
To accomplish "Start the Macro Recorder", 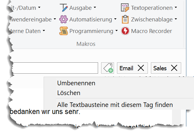I will (146, 31).
